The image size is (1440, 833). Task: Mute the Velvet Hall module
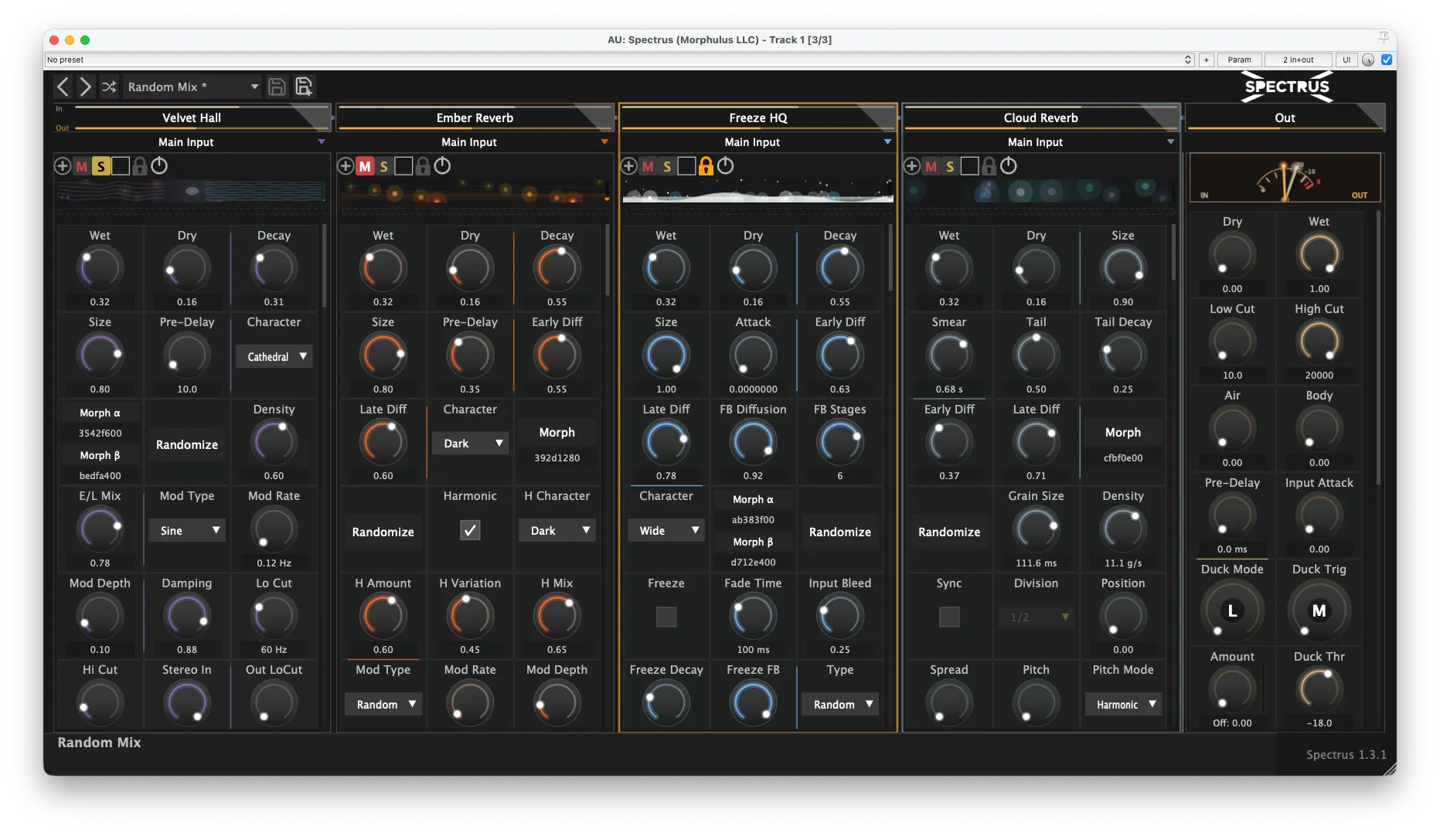point(82,165)
